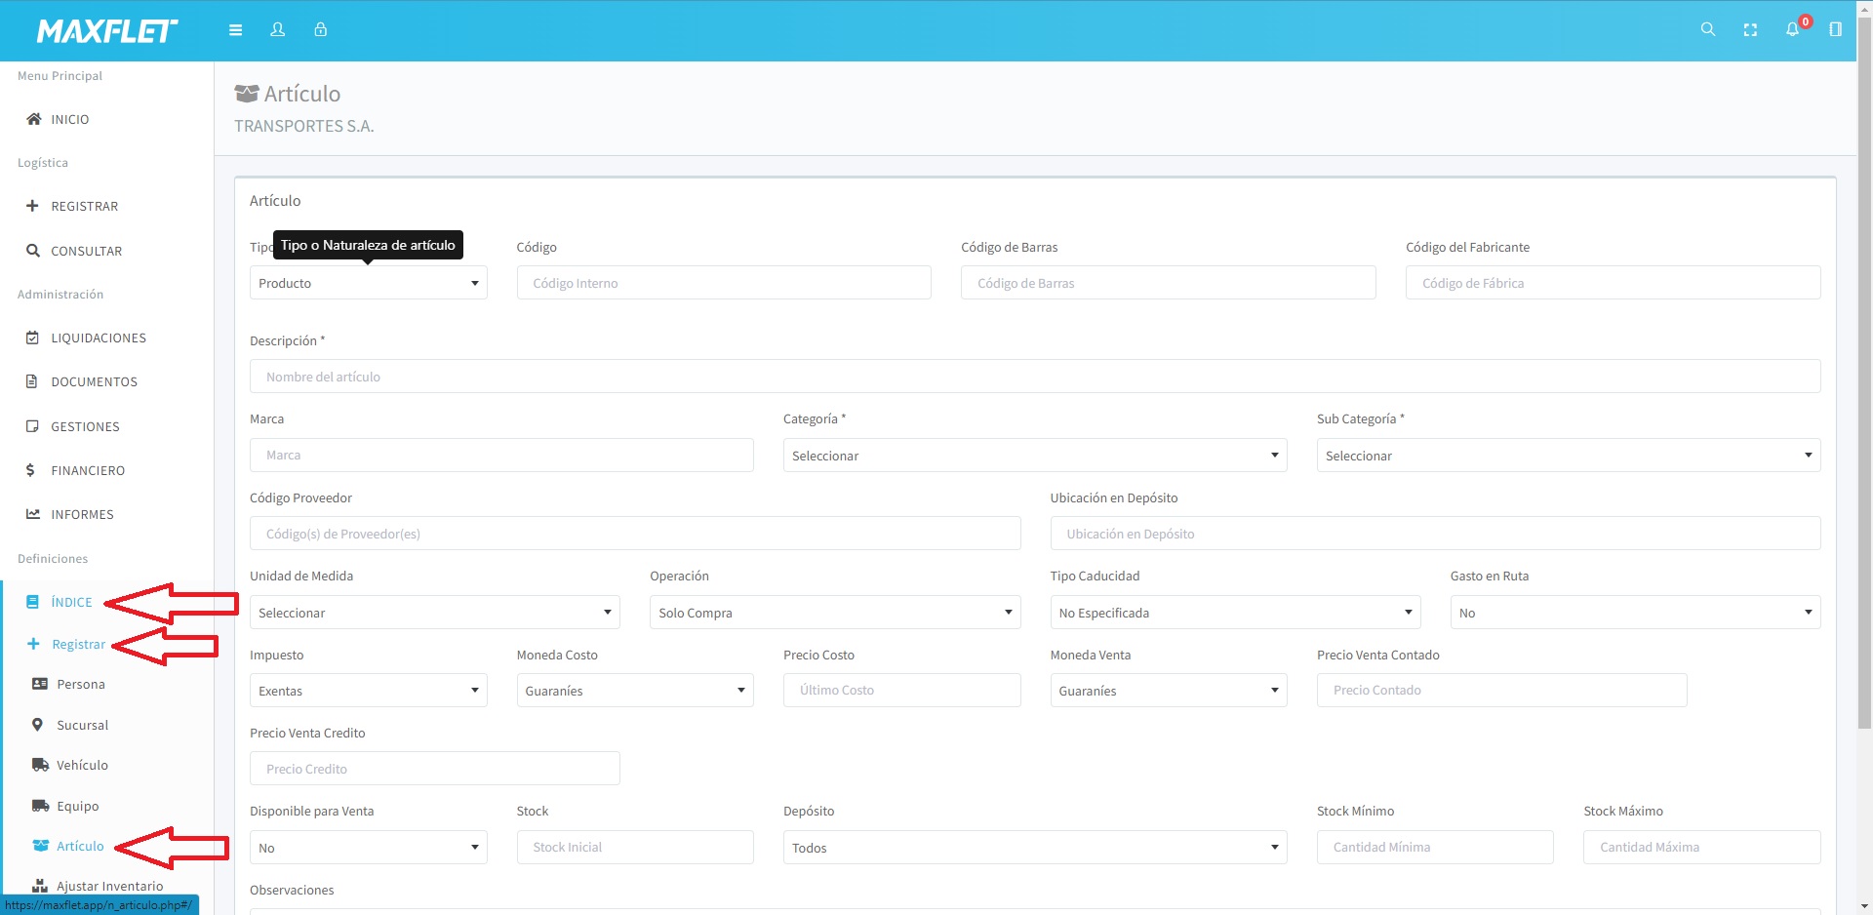Click the MAXFLET logo

107,31
